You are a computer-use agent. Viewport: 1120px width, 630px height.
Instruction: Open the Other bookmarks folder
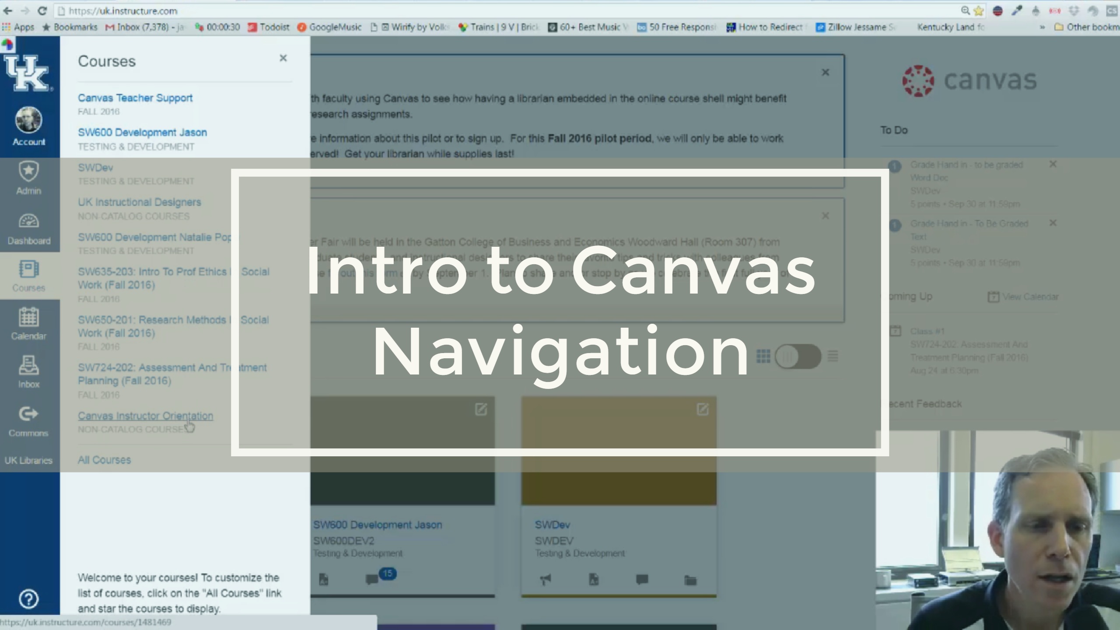(1085, 27)
